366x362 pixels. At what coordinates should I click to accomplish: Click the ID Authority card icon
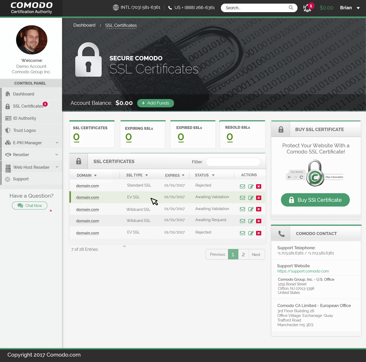pos(8,118)
